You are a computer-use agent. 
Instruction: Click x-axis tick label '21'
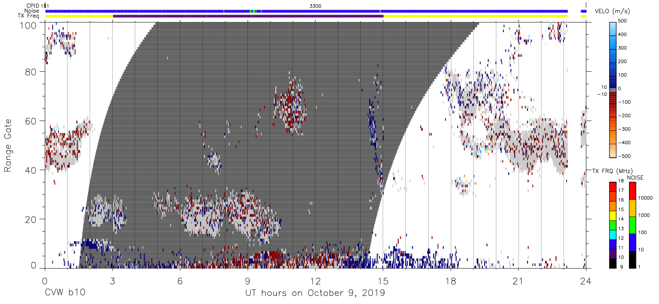[518, 281]
